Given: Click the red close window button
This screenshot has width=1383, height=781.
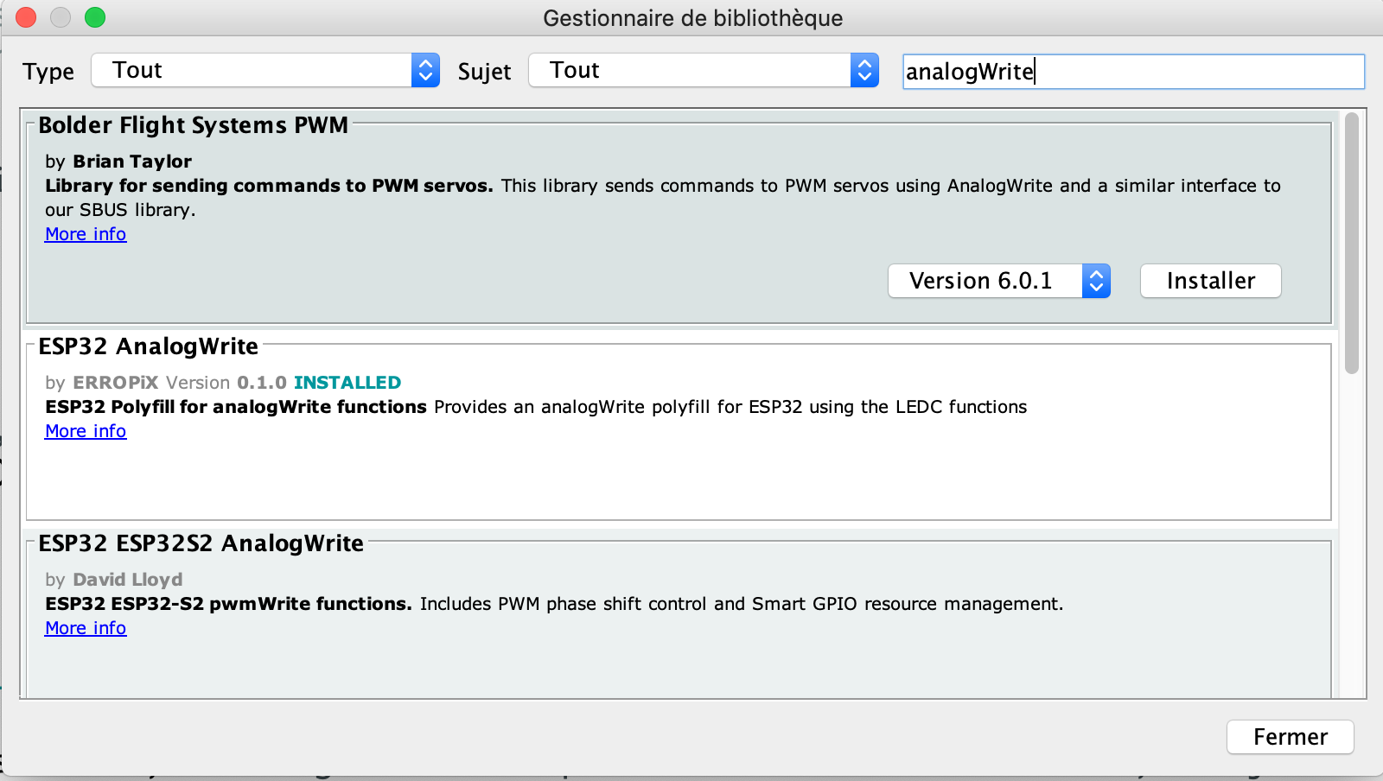Looking at the screenshot, I should 26,17.
